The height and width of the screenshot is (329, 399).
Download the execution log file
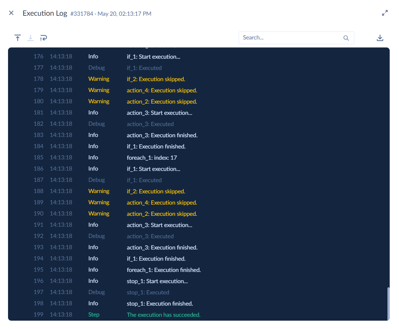coord(380,38)
